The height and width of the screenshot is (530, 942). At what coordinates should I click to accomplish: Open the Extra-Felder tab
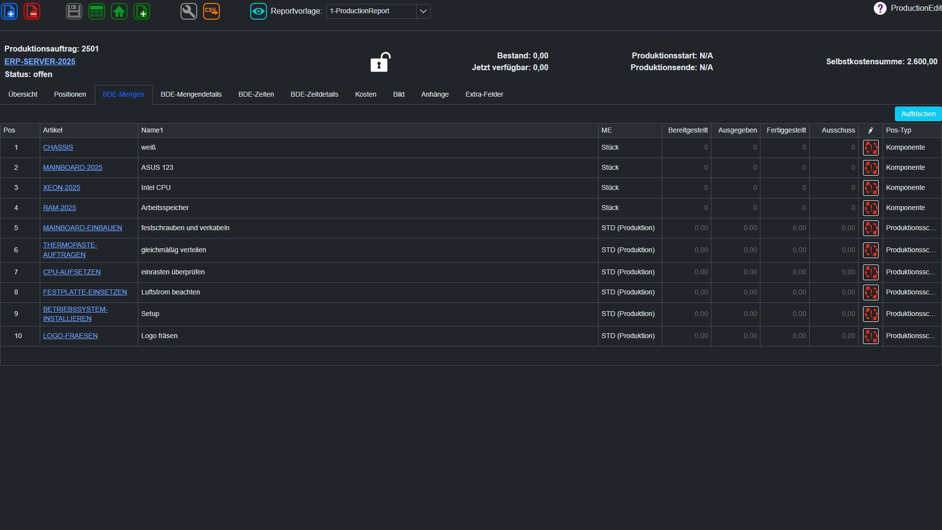pos(484,94)
